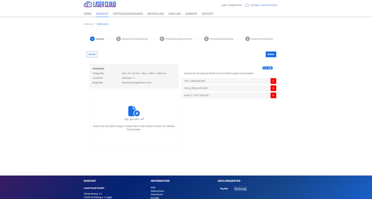Click the 3 / 5 Teile badge
This screenshot has width=372, height=199.
(267, 68)
